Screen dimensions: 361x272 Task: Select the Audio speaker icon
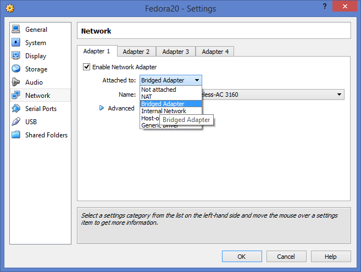point(16,82)
